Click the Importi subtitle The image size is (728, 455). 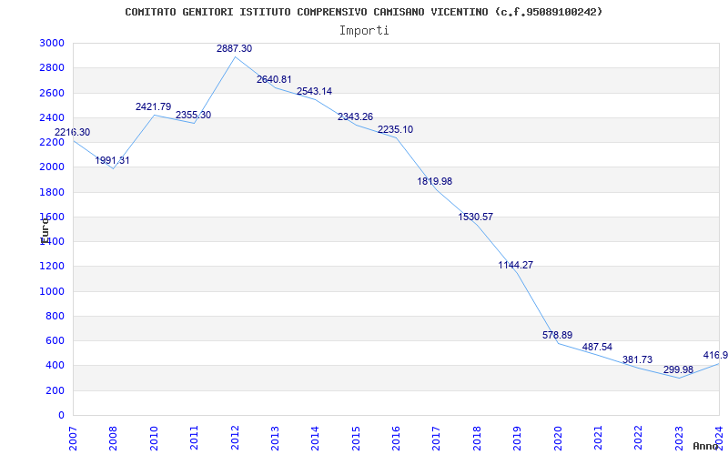(364, 31)
